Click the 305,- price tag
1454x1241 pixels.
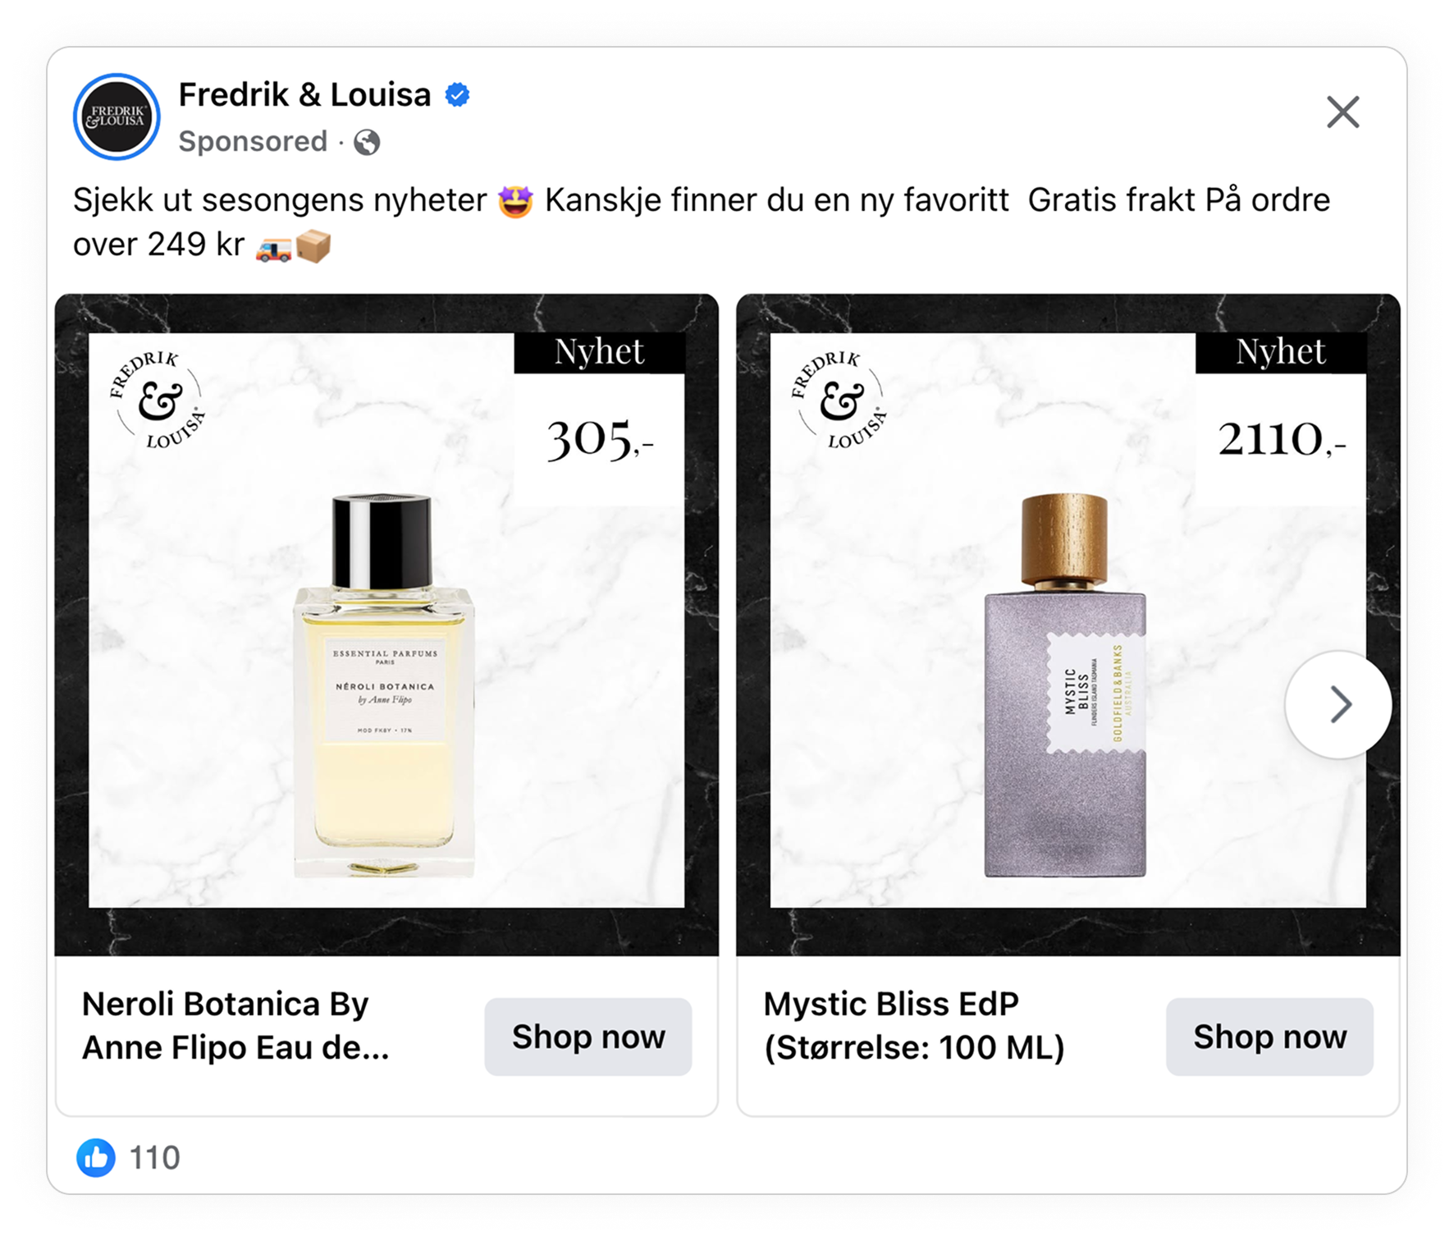click(x=600, y=439)
